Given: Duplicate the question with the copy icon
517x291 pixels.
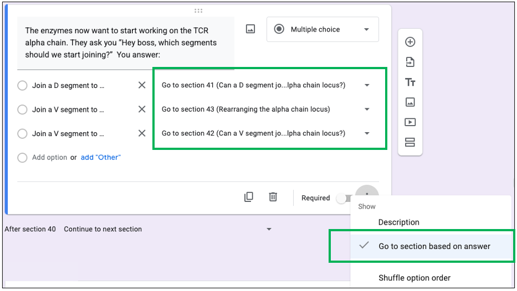Looking at the screenshot, I should [x=249, y=197].
